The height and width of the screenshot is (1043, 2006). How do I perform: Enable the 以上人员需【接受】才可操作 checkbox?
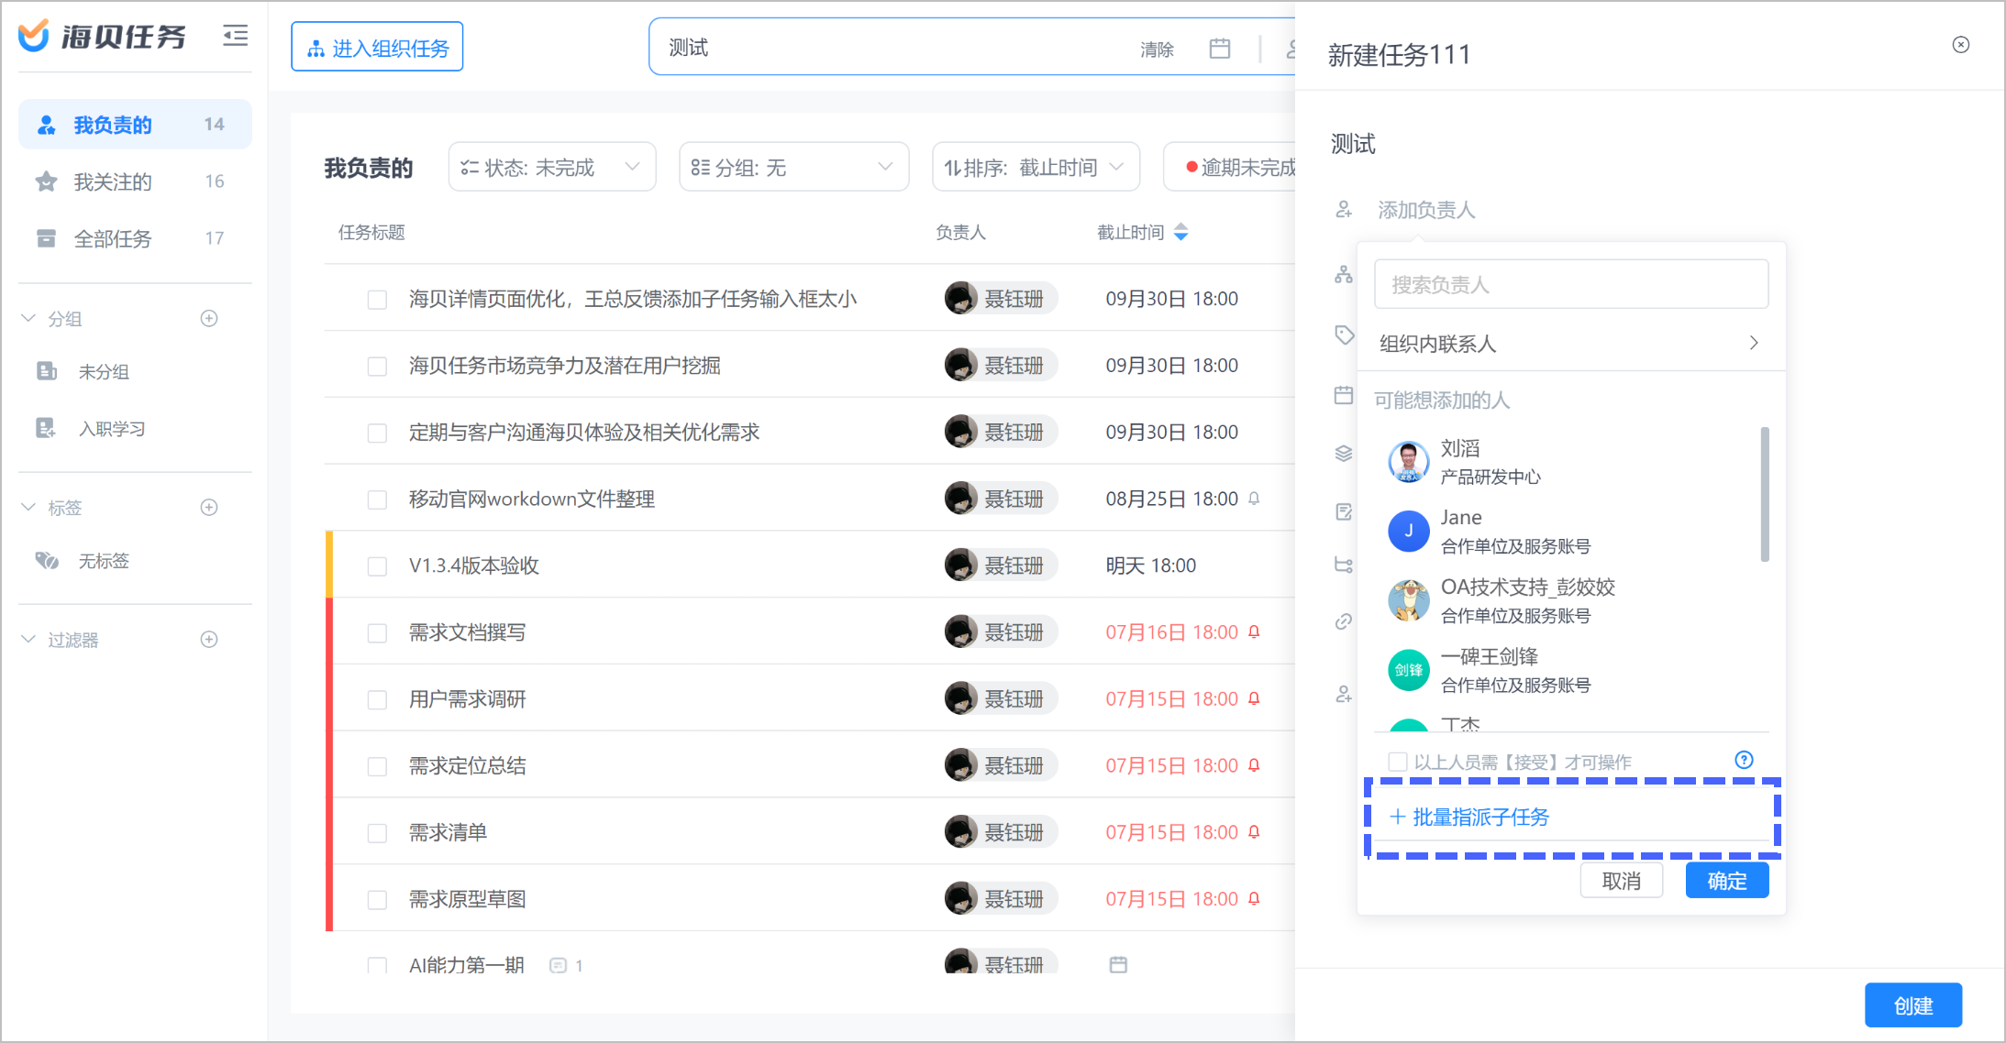(x=1397, y=762)
